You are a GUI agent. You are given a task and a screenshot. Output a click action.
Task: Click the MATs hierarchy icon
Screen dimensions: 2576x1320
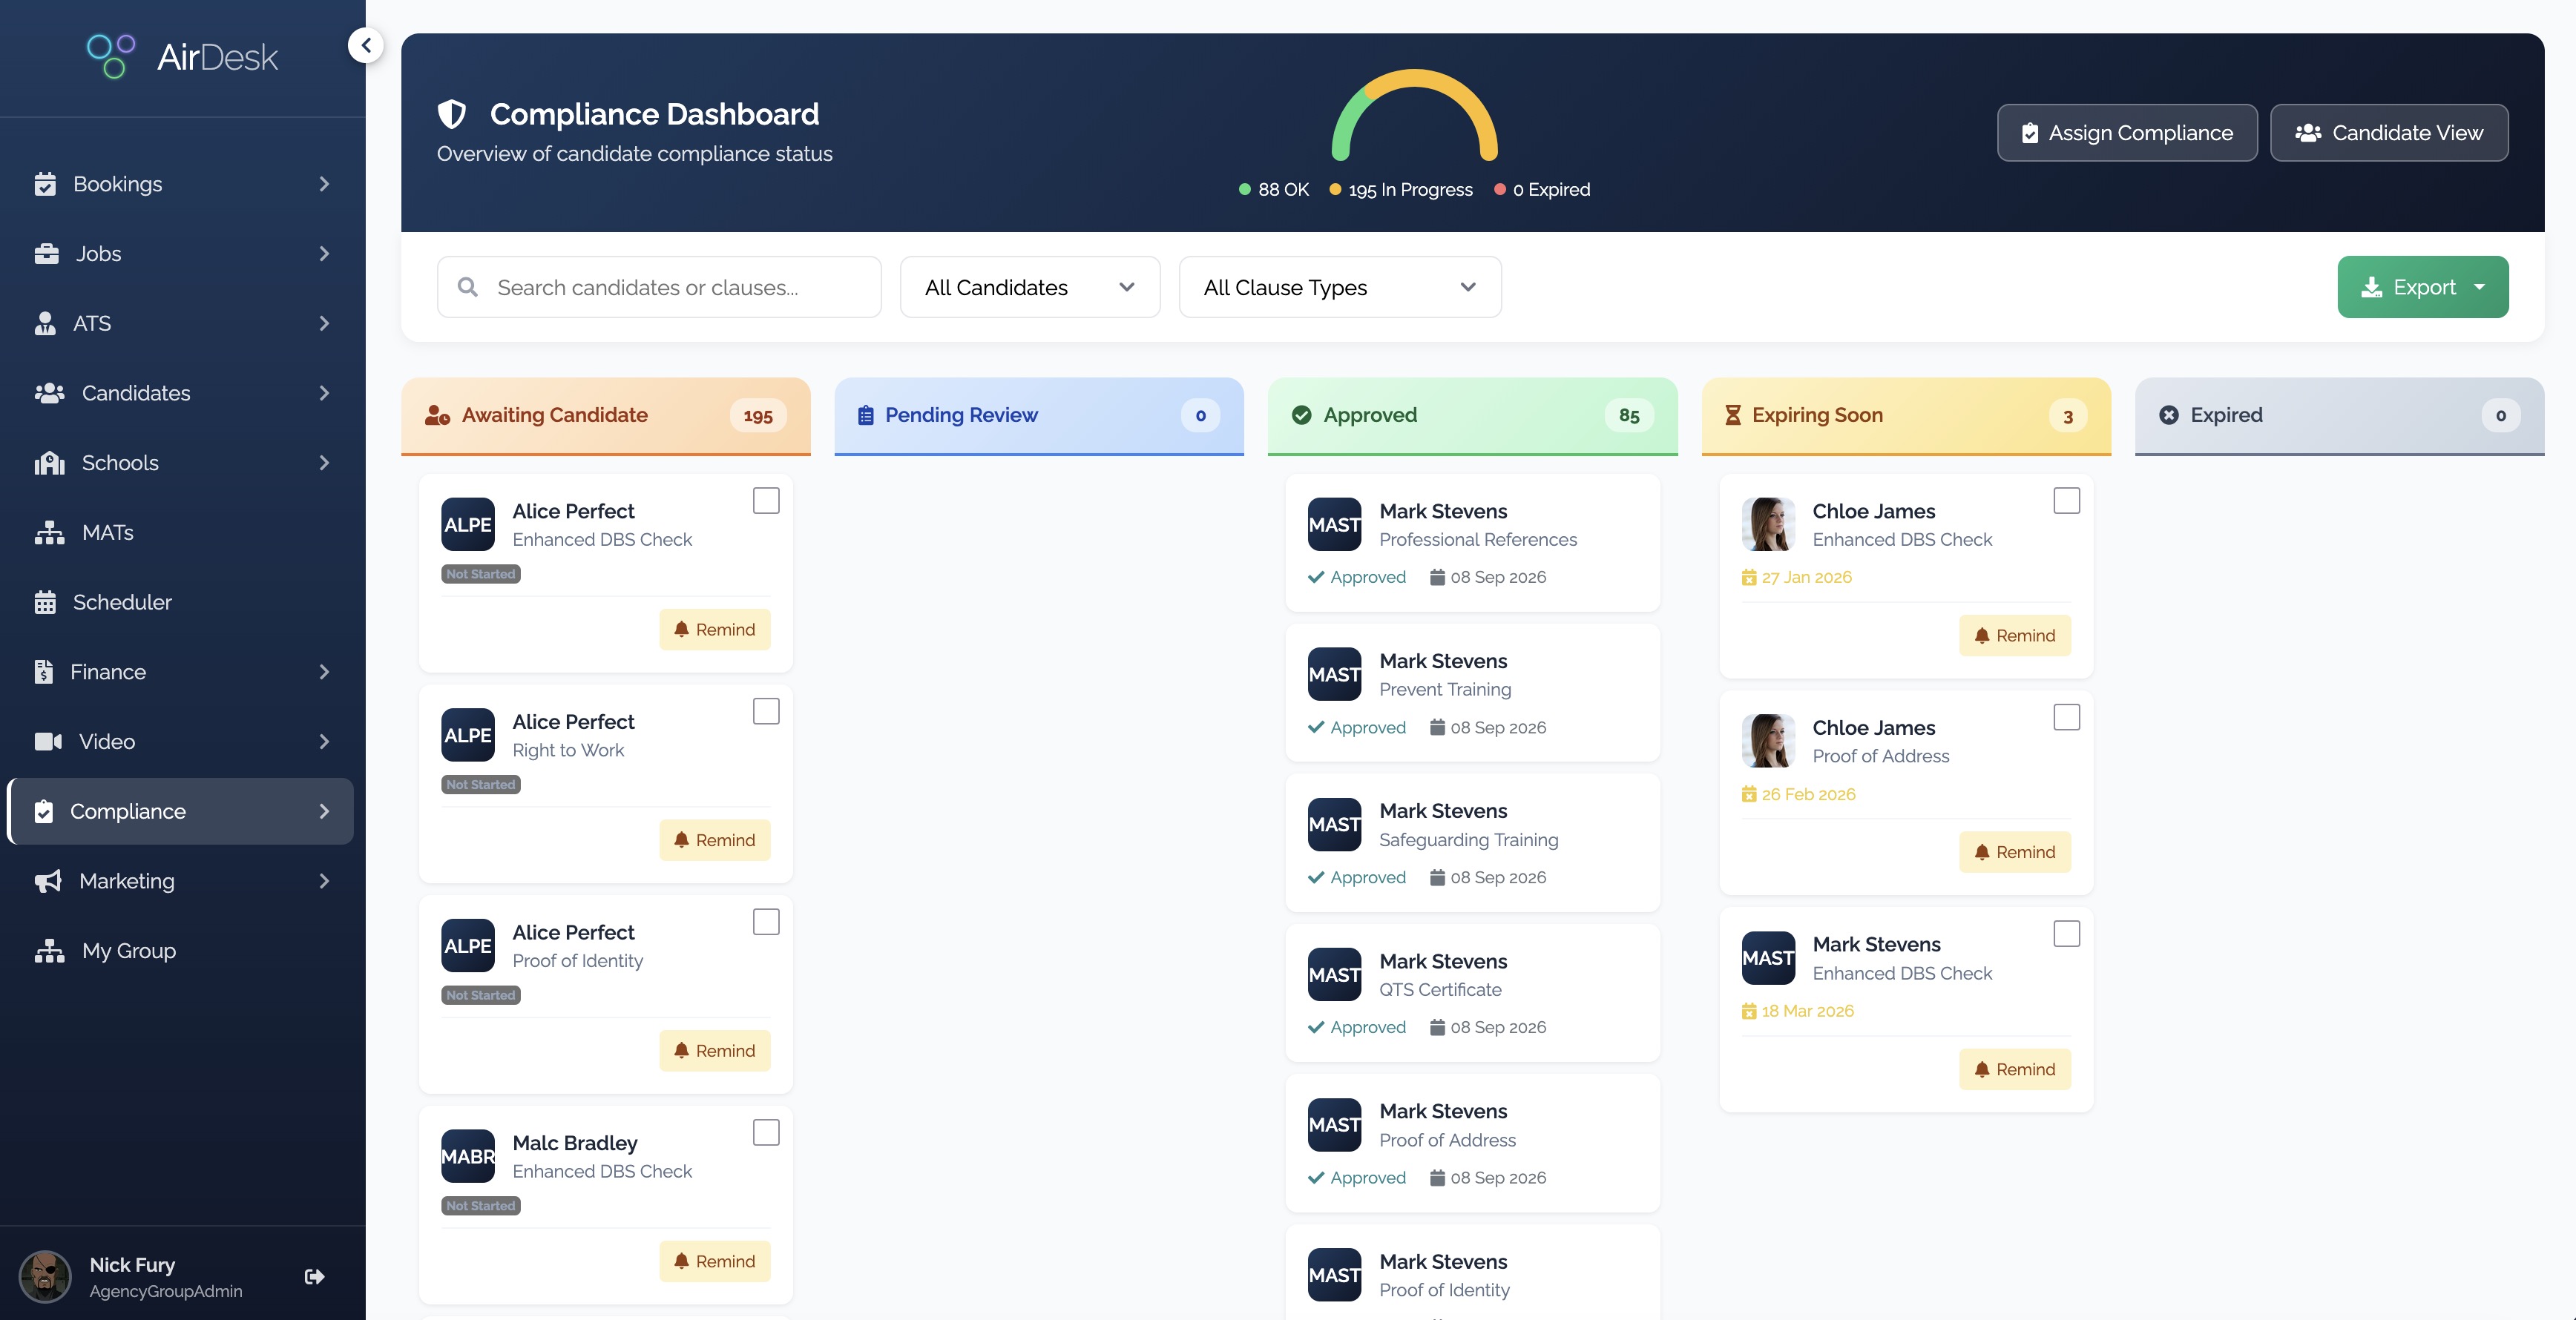coord(48,532)
